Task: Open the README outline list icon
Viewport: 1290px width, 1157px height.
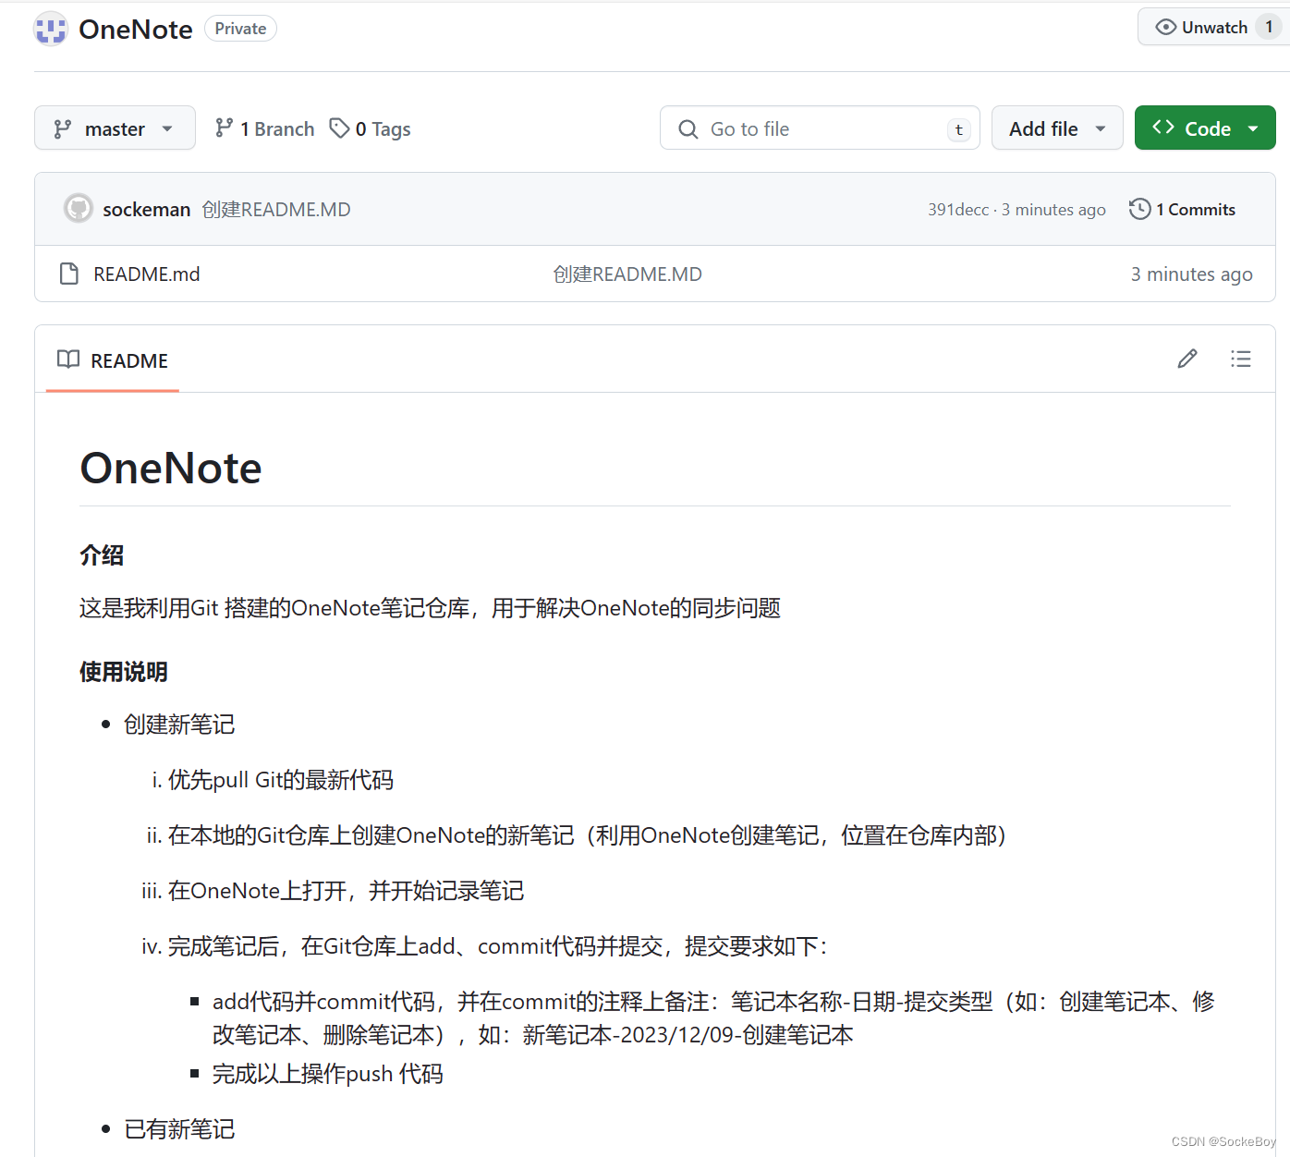Action: pyautogui.click(x=1240, y=359)
